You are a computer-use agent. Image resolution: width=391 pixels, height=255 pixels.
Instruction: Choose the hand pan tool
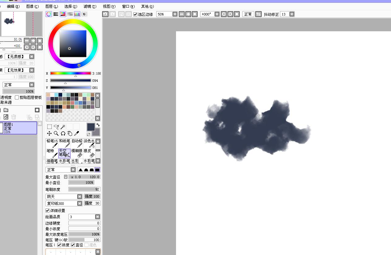[x=70, y=134]
